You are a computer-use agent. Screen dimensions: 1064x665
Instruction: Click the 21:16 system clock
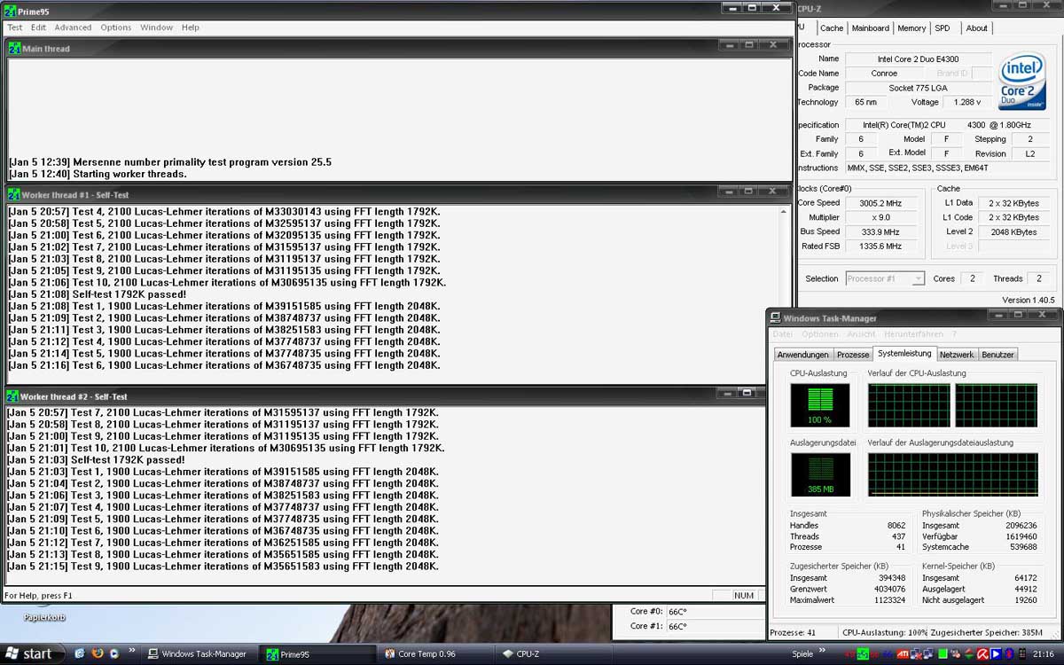click(1044, 654)
